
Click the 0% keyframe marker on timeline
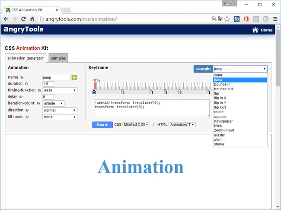94,92
